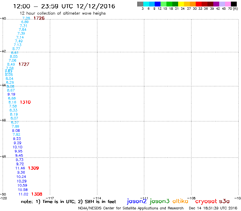
Task: Select the wave height value 7.06
Action: click(x=12, y=60)
